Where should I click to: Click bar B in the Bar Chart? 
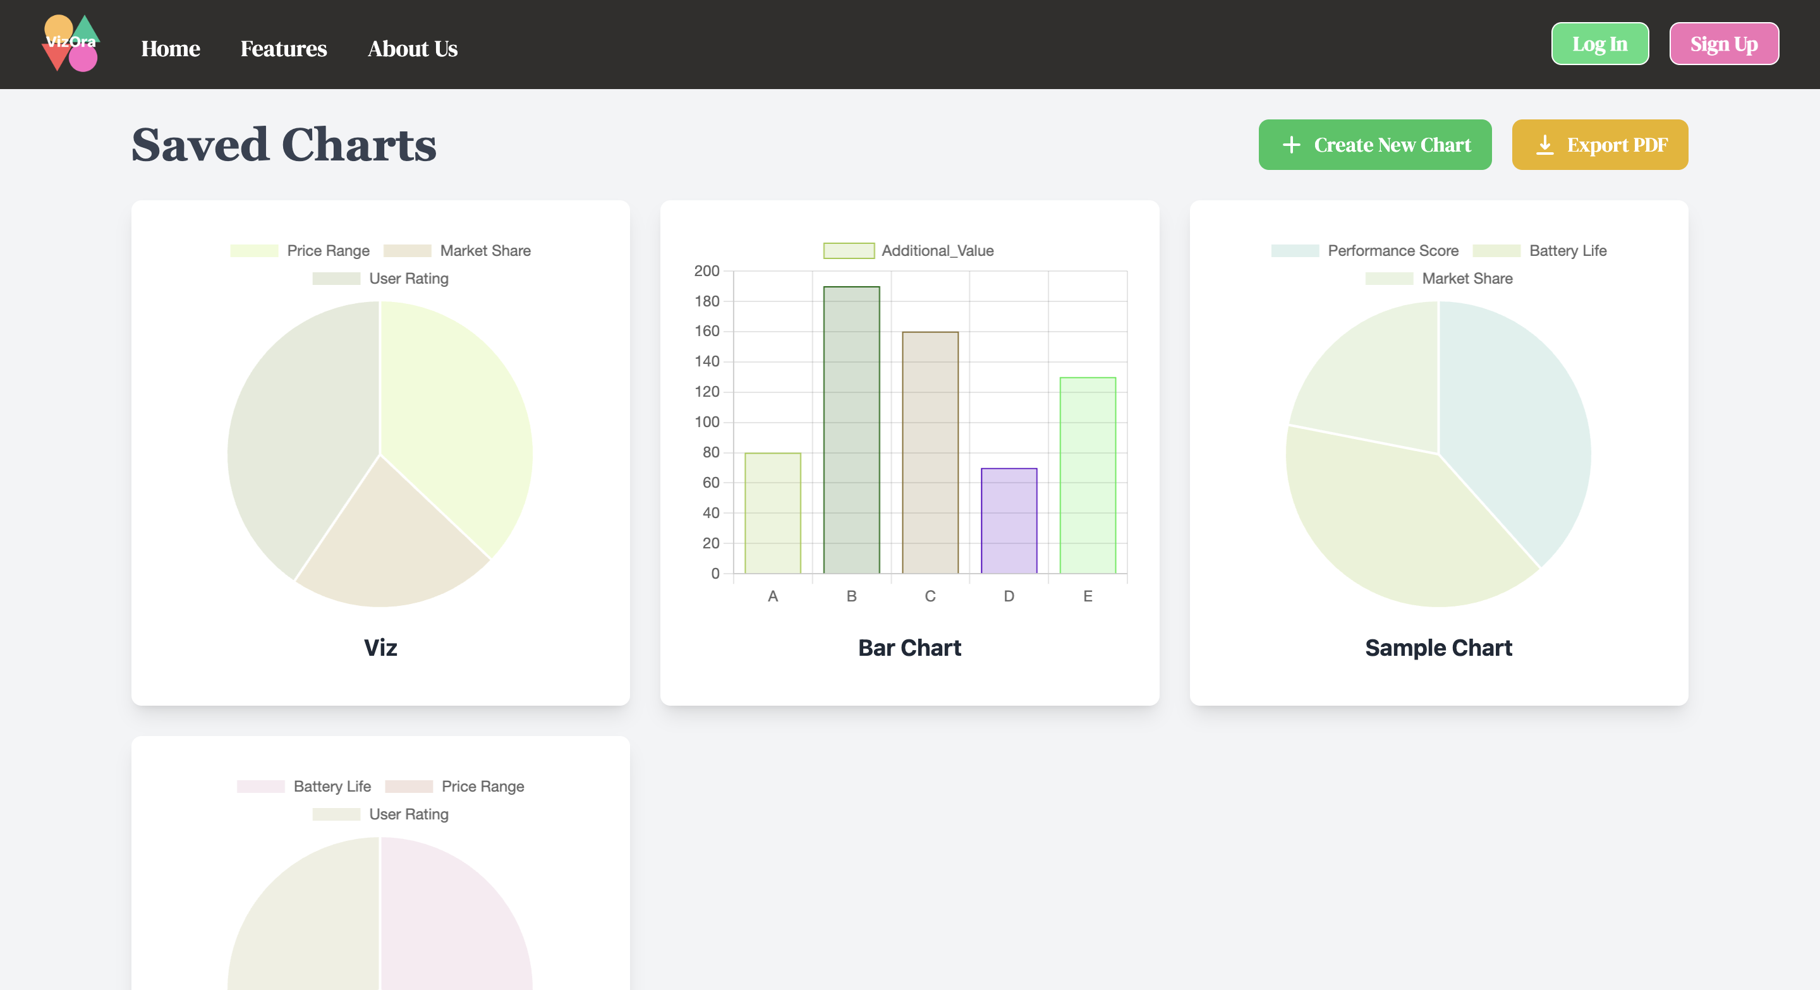point(851,430)
